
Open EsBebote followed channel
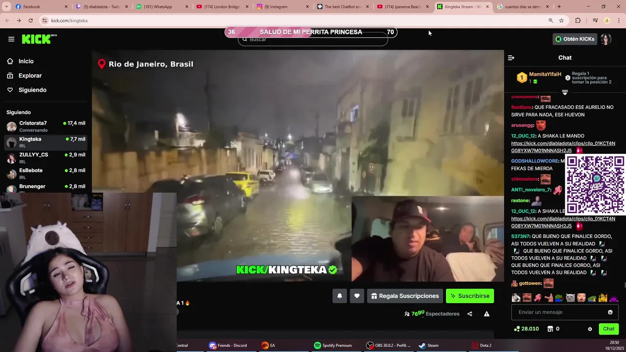click(x=46, y=173)
